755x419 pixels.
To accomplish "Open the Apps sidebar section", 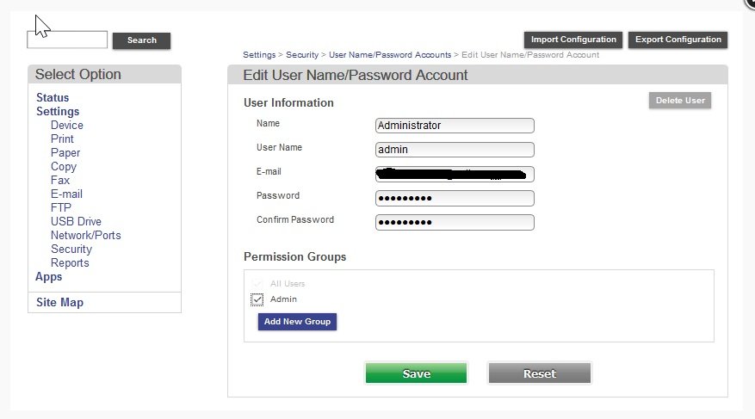I will pyautogui.click(x=48, y=277).
